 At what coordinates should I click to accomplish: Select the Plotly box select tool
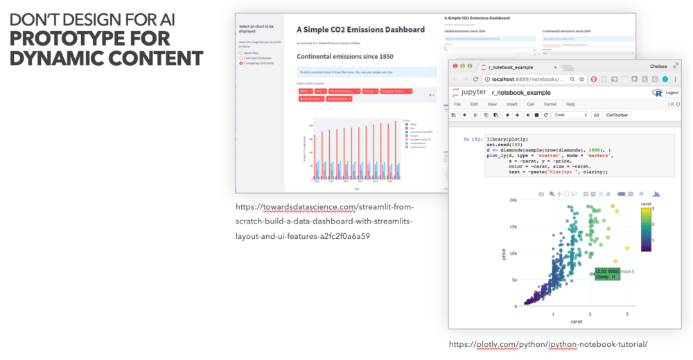567,194
